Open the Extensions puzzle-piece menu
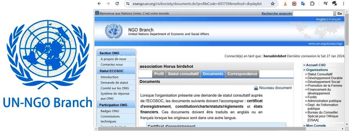This screenshot has width=349, height=131. click(312, 3)
